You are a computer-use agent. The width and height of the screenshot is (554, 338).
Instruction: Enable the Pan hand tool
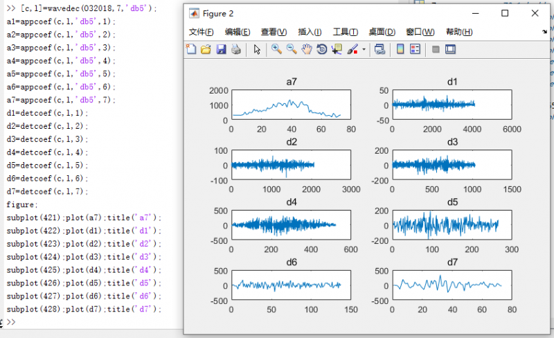[x=307, y=49]
